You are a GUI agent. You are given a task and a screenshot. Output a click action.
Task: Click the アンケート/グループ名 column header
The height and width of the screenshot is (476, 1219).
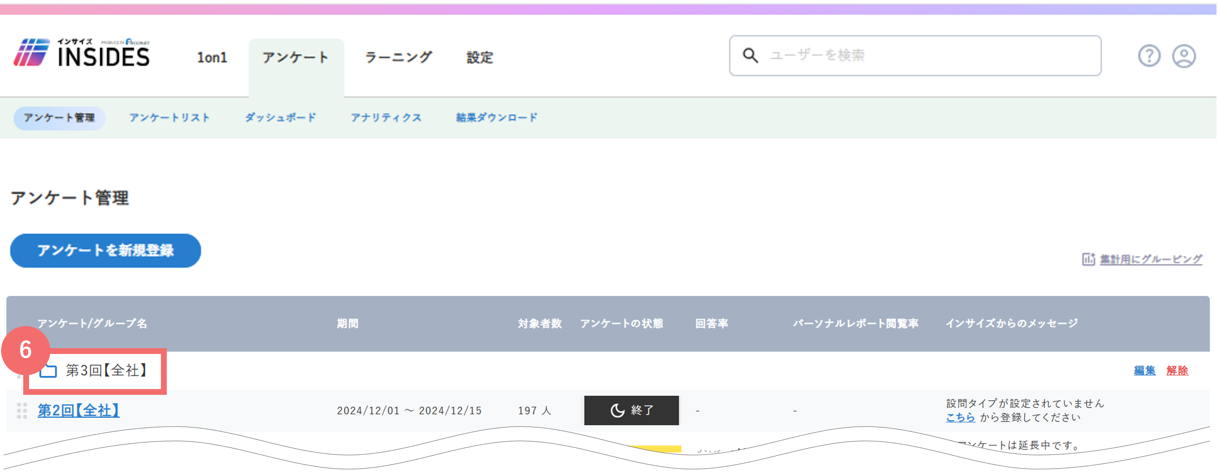[92, 324]
